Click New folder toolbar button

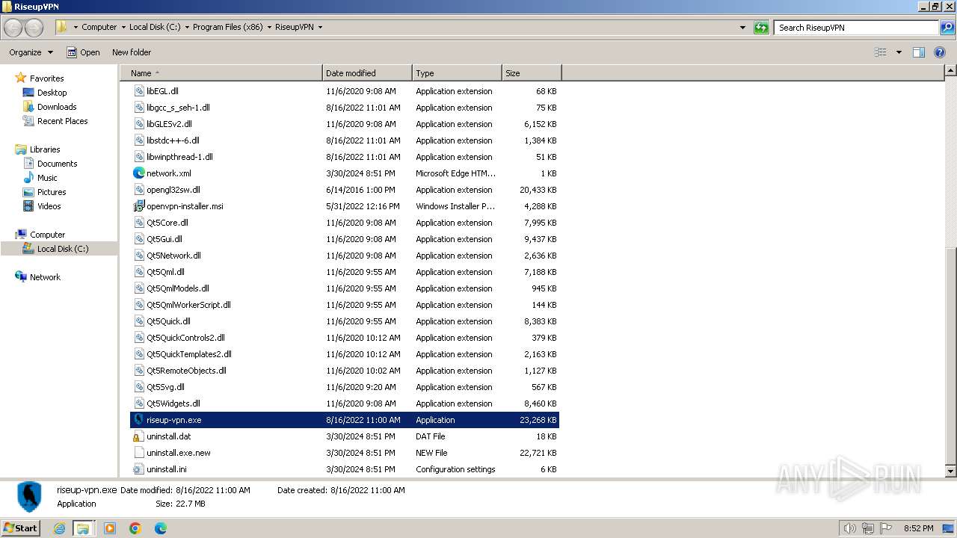(132, 52)
